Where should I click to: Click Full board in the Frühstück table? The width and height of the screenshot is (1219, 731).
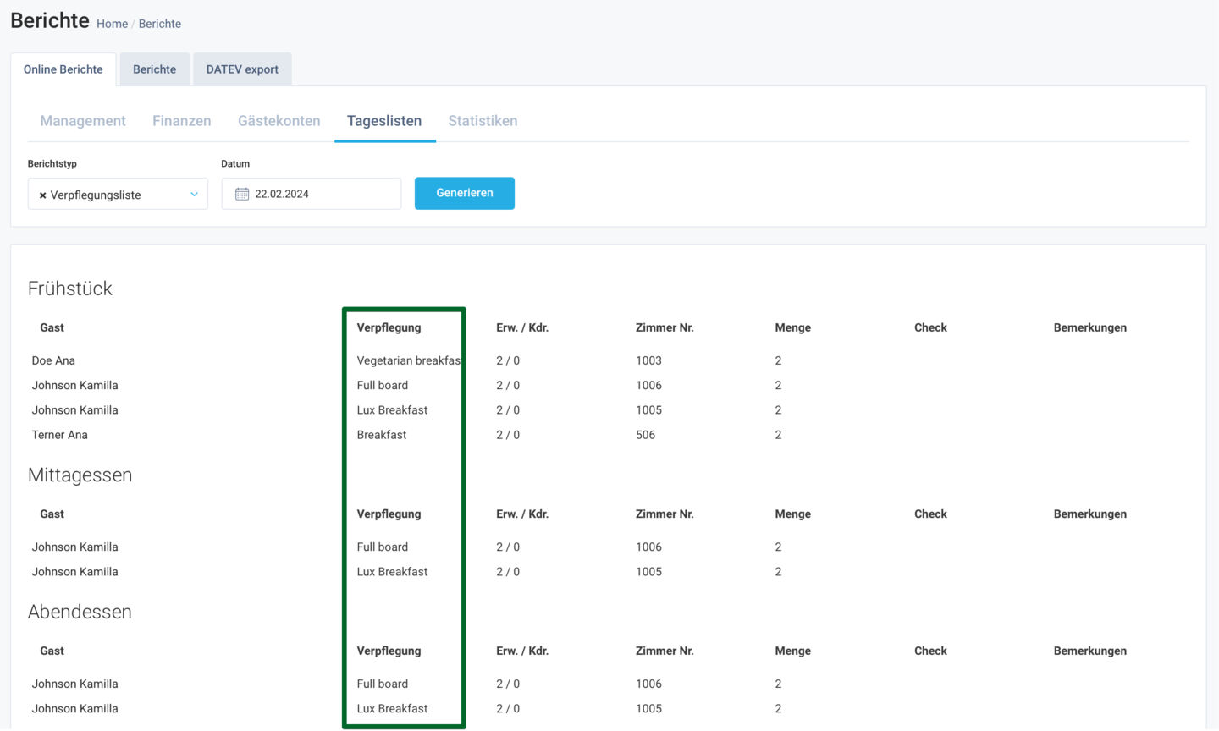point(383,385)
